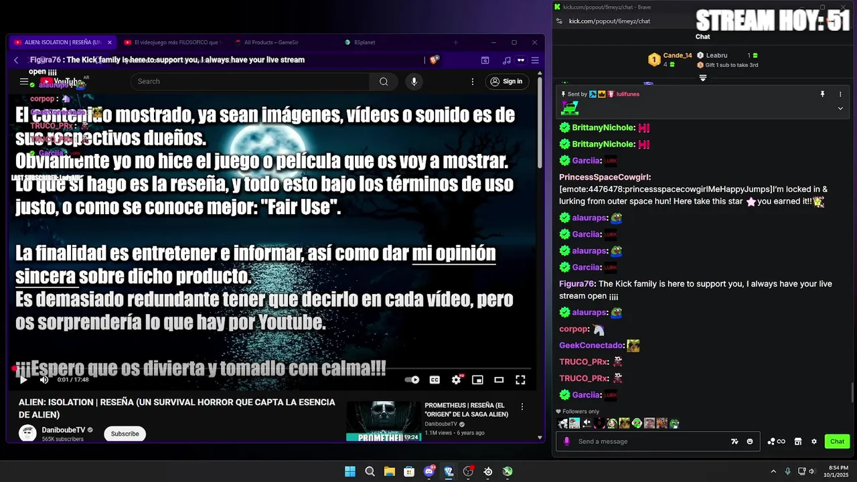Screen dimensions: 857x482
Task: Click the YouTube search field
Action: pos(250,81)
